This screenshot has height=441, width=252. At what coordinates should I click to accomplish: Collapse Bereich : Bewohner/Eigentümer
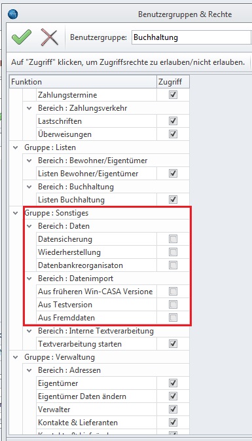29,161
